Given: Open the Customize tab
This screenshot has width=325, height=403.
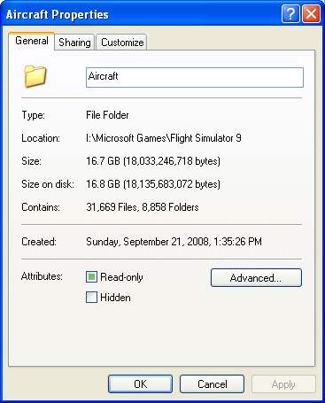Looking at the screenshot, I should click(122, 43).
